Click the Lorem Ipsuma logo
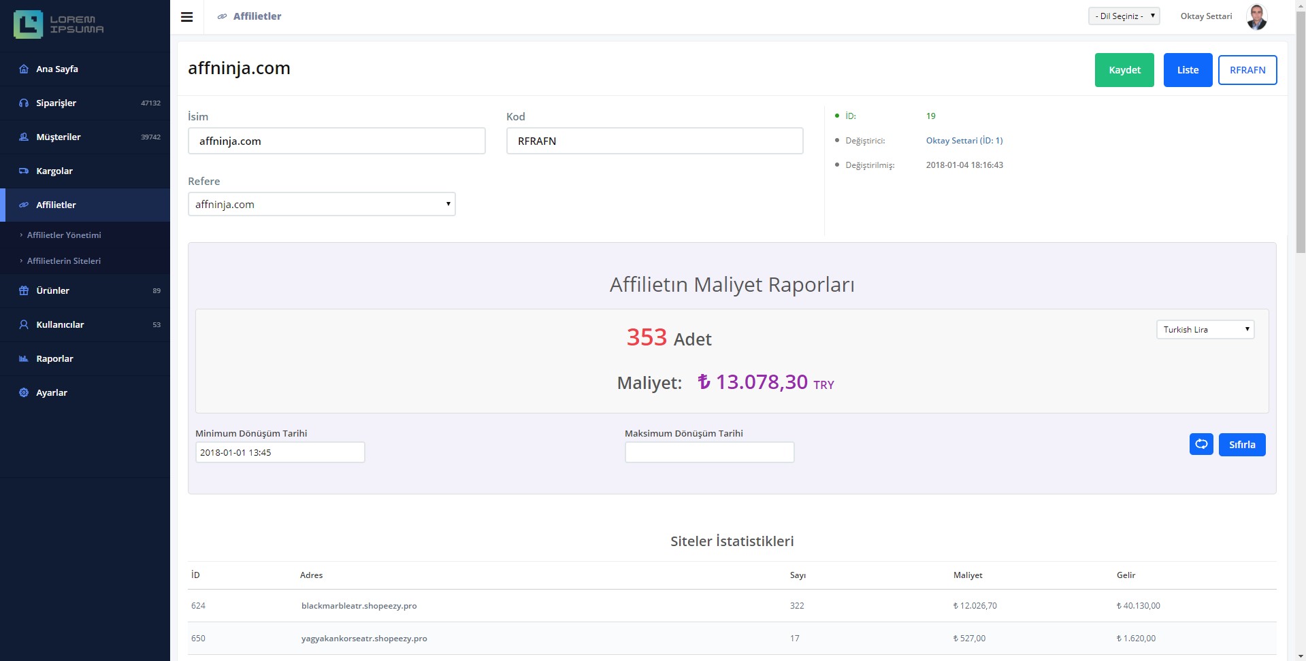The image size is (1306, 661). coord(59,24)
